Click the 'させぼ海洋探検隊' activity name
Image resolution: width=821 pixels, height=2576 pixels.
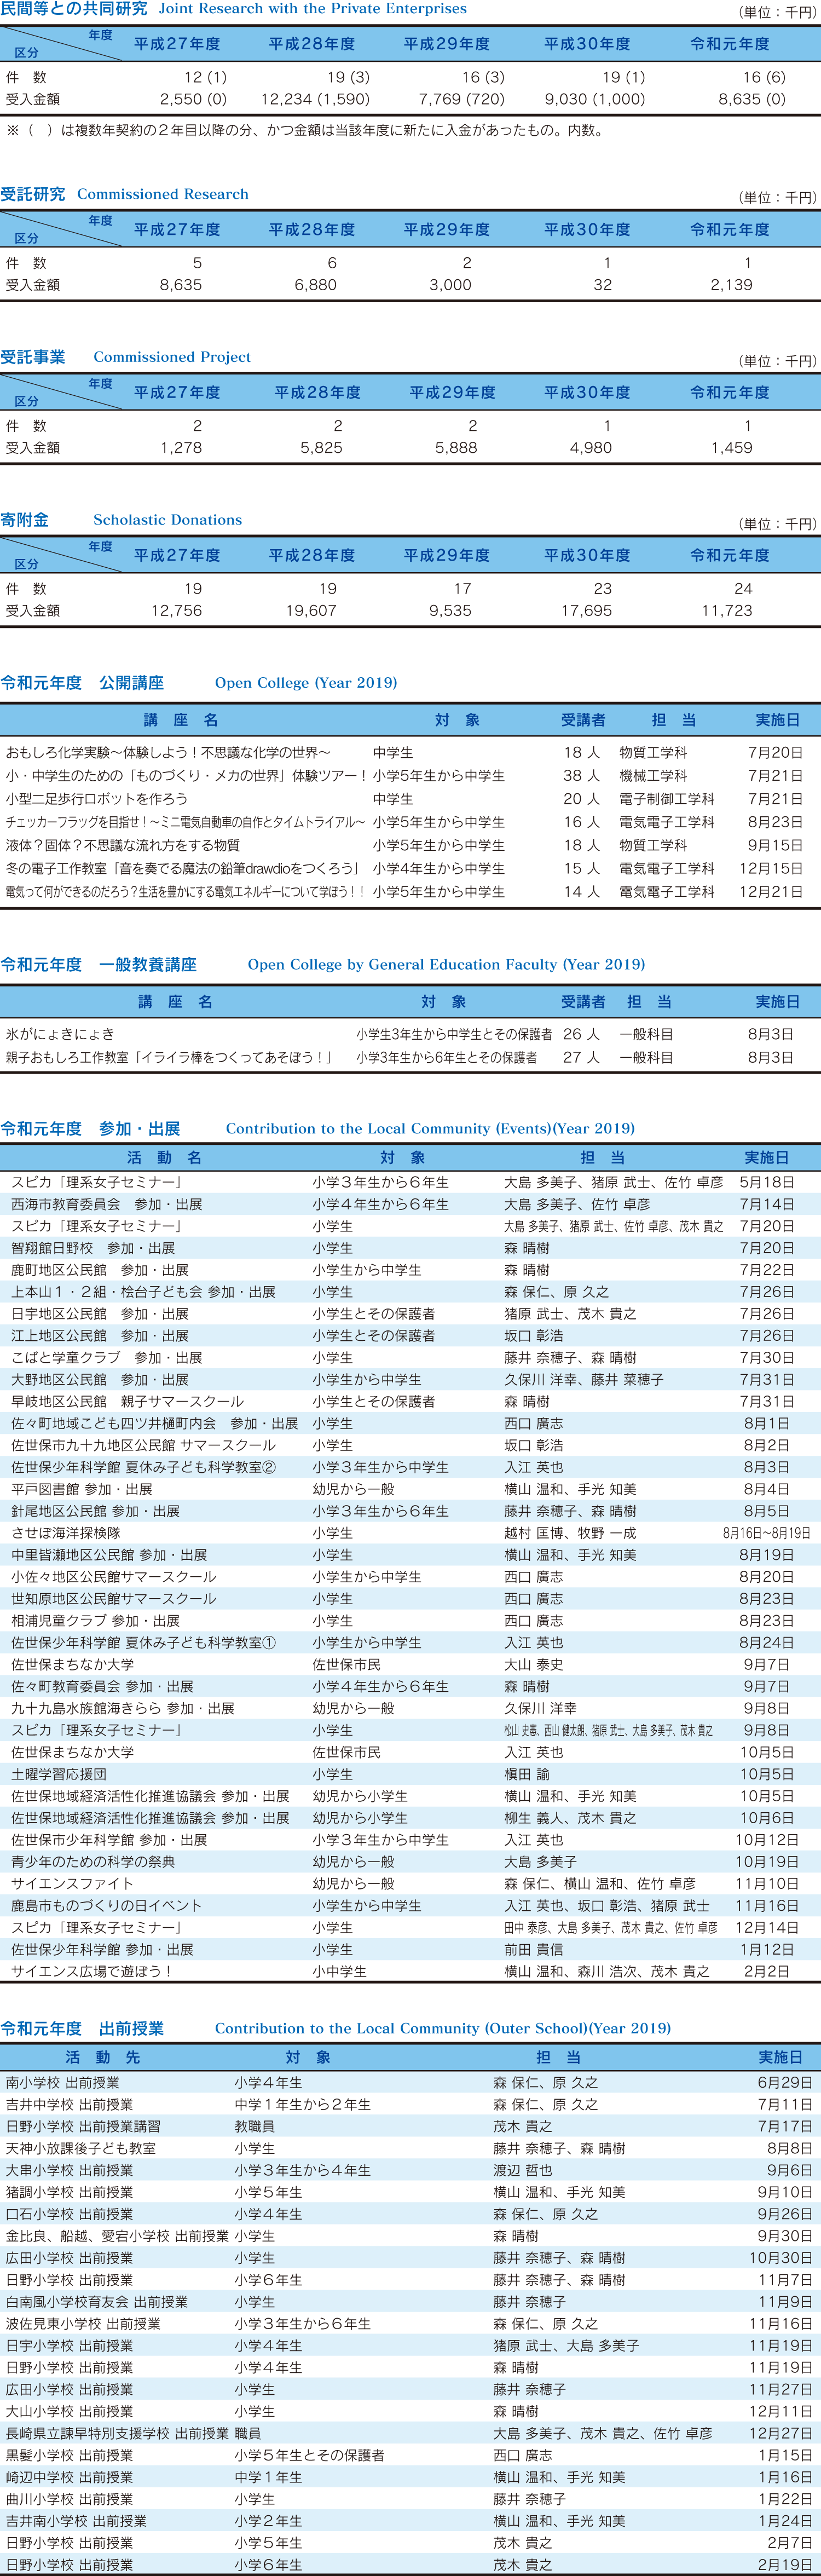coord(66,1533)
